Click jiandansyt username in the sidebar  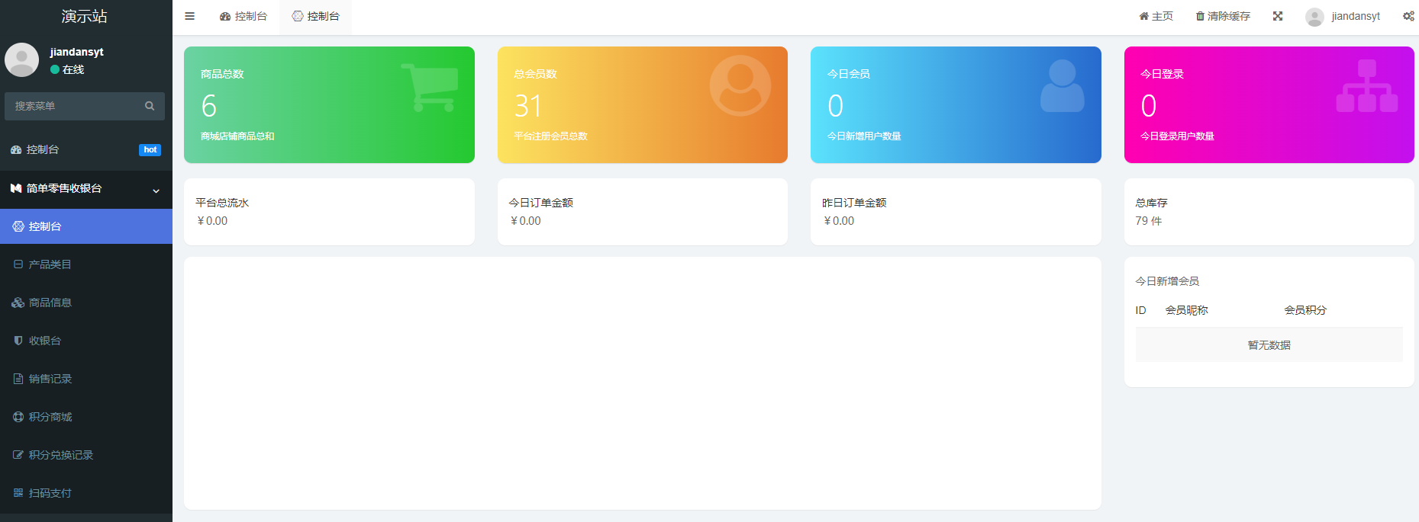(x=76, y=52)
